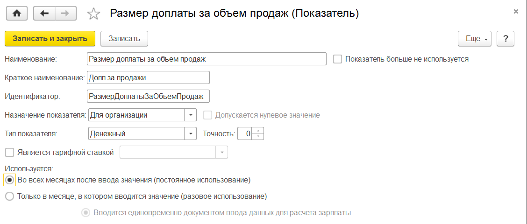Image resolution: width=527 pixels, height=224 pixels.
Task: Go forward with the right arrow
Action: pyautogui.click(x=66, y=14)
